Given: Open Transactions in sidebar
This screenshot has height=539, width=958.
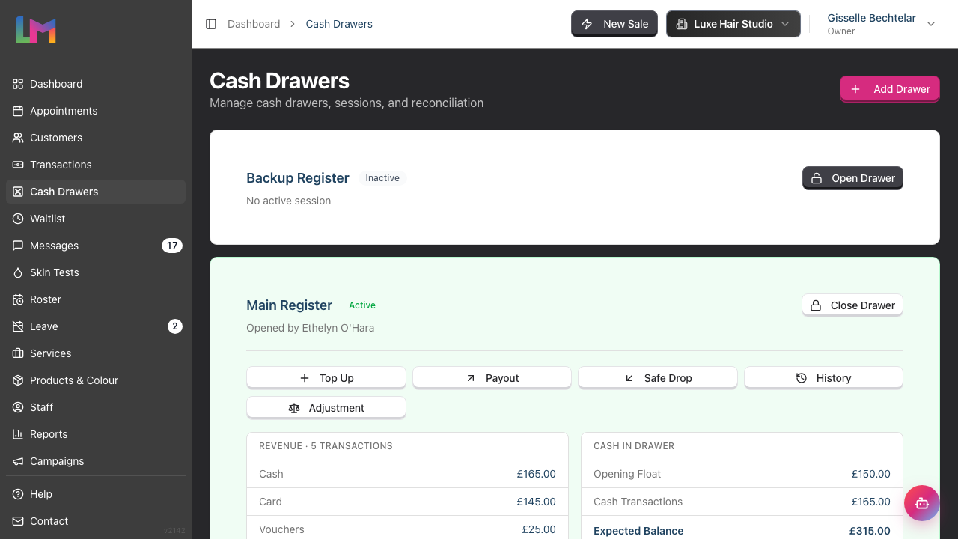Looking at the screenshot, I should 96,165.
